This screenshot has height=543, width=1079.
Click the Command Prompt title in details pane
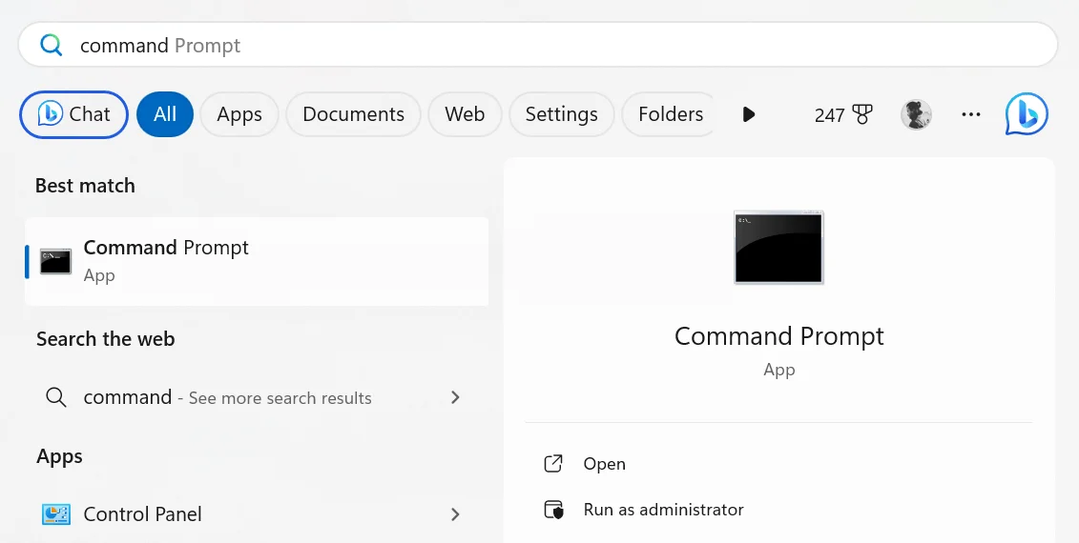pos(779,336)
